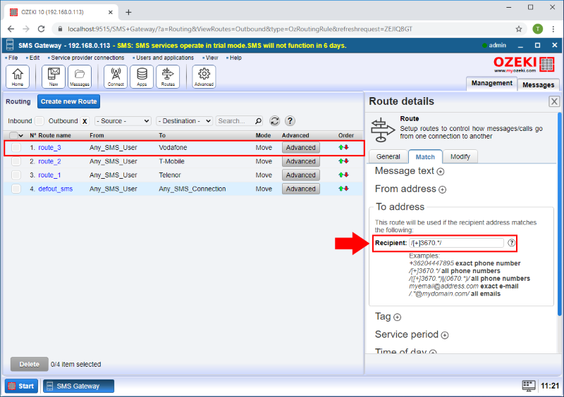Open the browser profile avatar
Screen dimensions: 564x397
coord(538,29)
